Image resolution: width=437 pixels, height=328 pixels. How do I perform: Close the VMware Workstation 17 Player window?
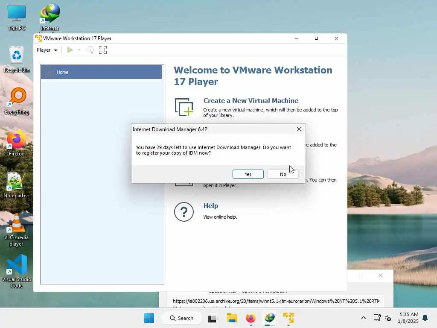[x=336, y=38]
